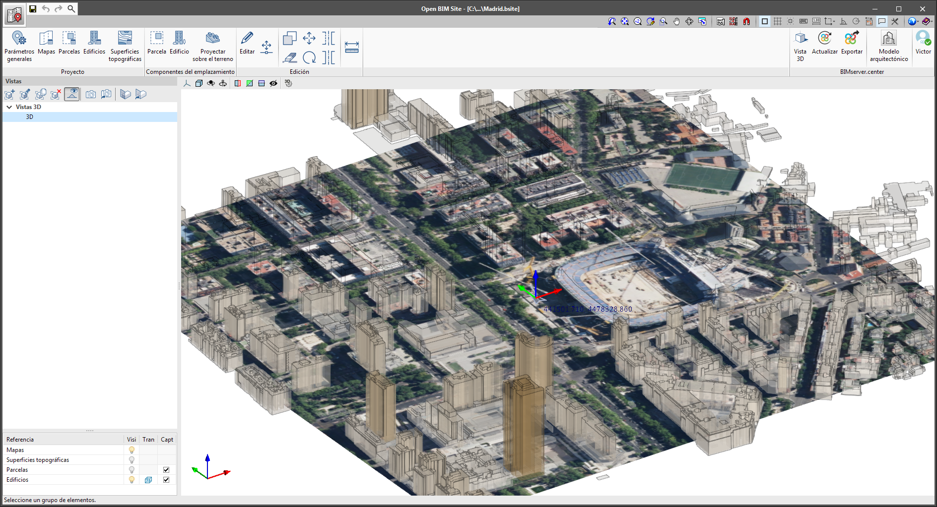Choose the Editar pencil tool
Viewport: 937px width, 507px height.
pos(247,43)
